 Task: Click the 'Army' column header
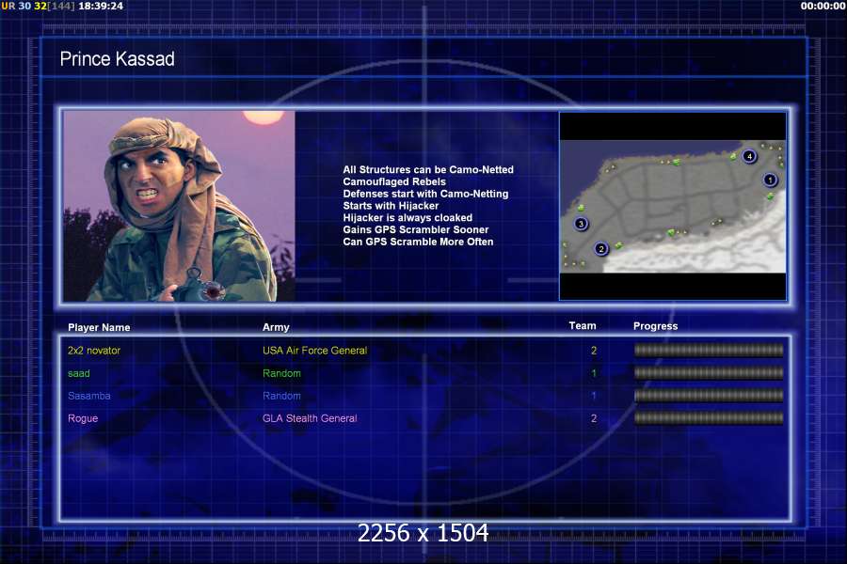276,328
